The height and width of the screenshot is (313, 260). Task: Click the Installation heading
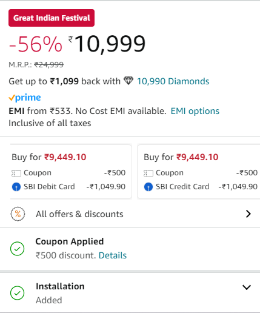tap(60, 286)
